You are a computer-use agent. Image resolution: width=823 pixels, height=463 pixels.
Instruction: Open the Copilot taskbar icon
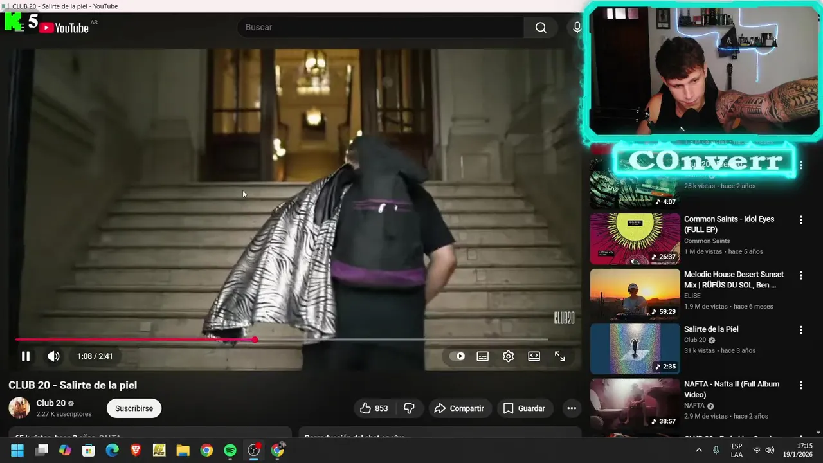point(65,450)
